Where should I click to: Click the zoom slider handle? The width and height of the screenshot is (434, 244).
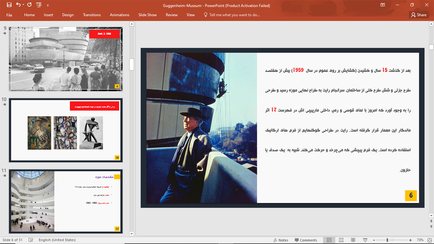tap(387, 240)
